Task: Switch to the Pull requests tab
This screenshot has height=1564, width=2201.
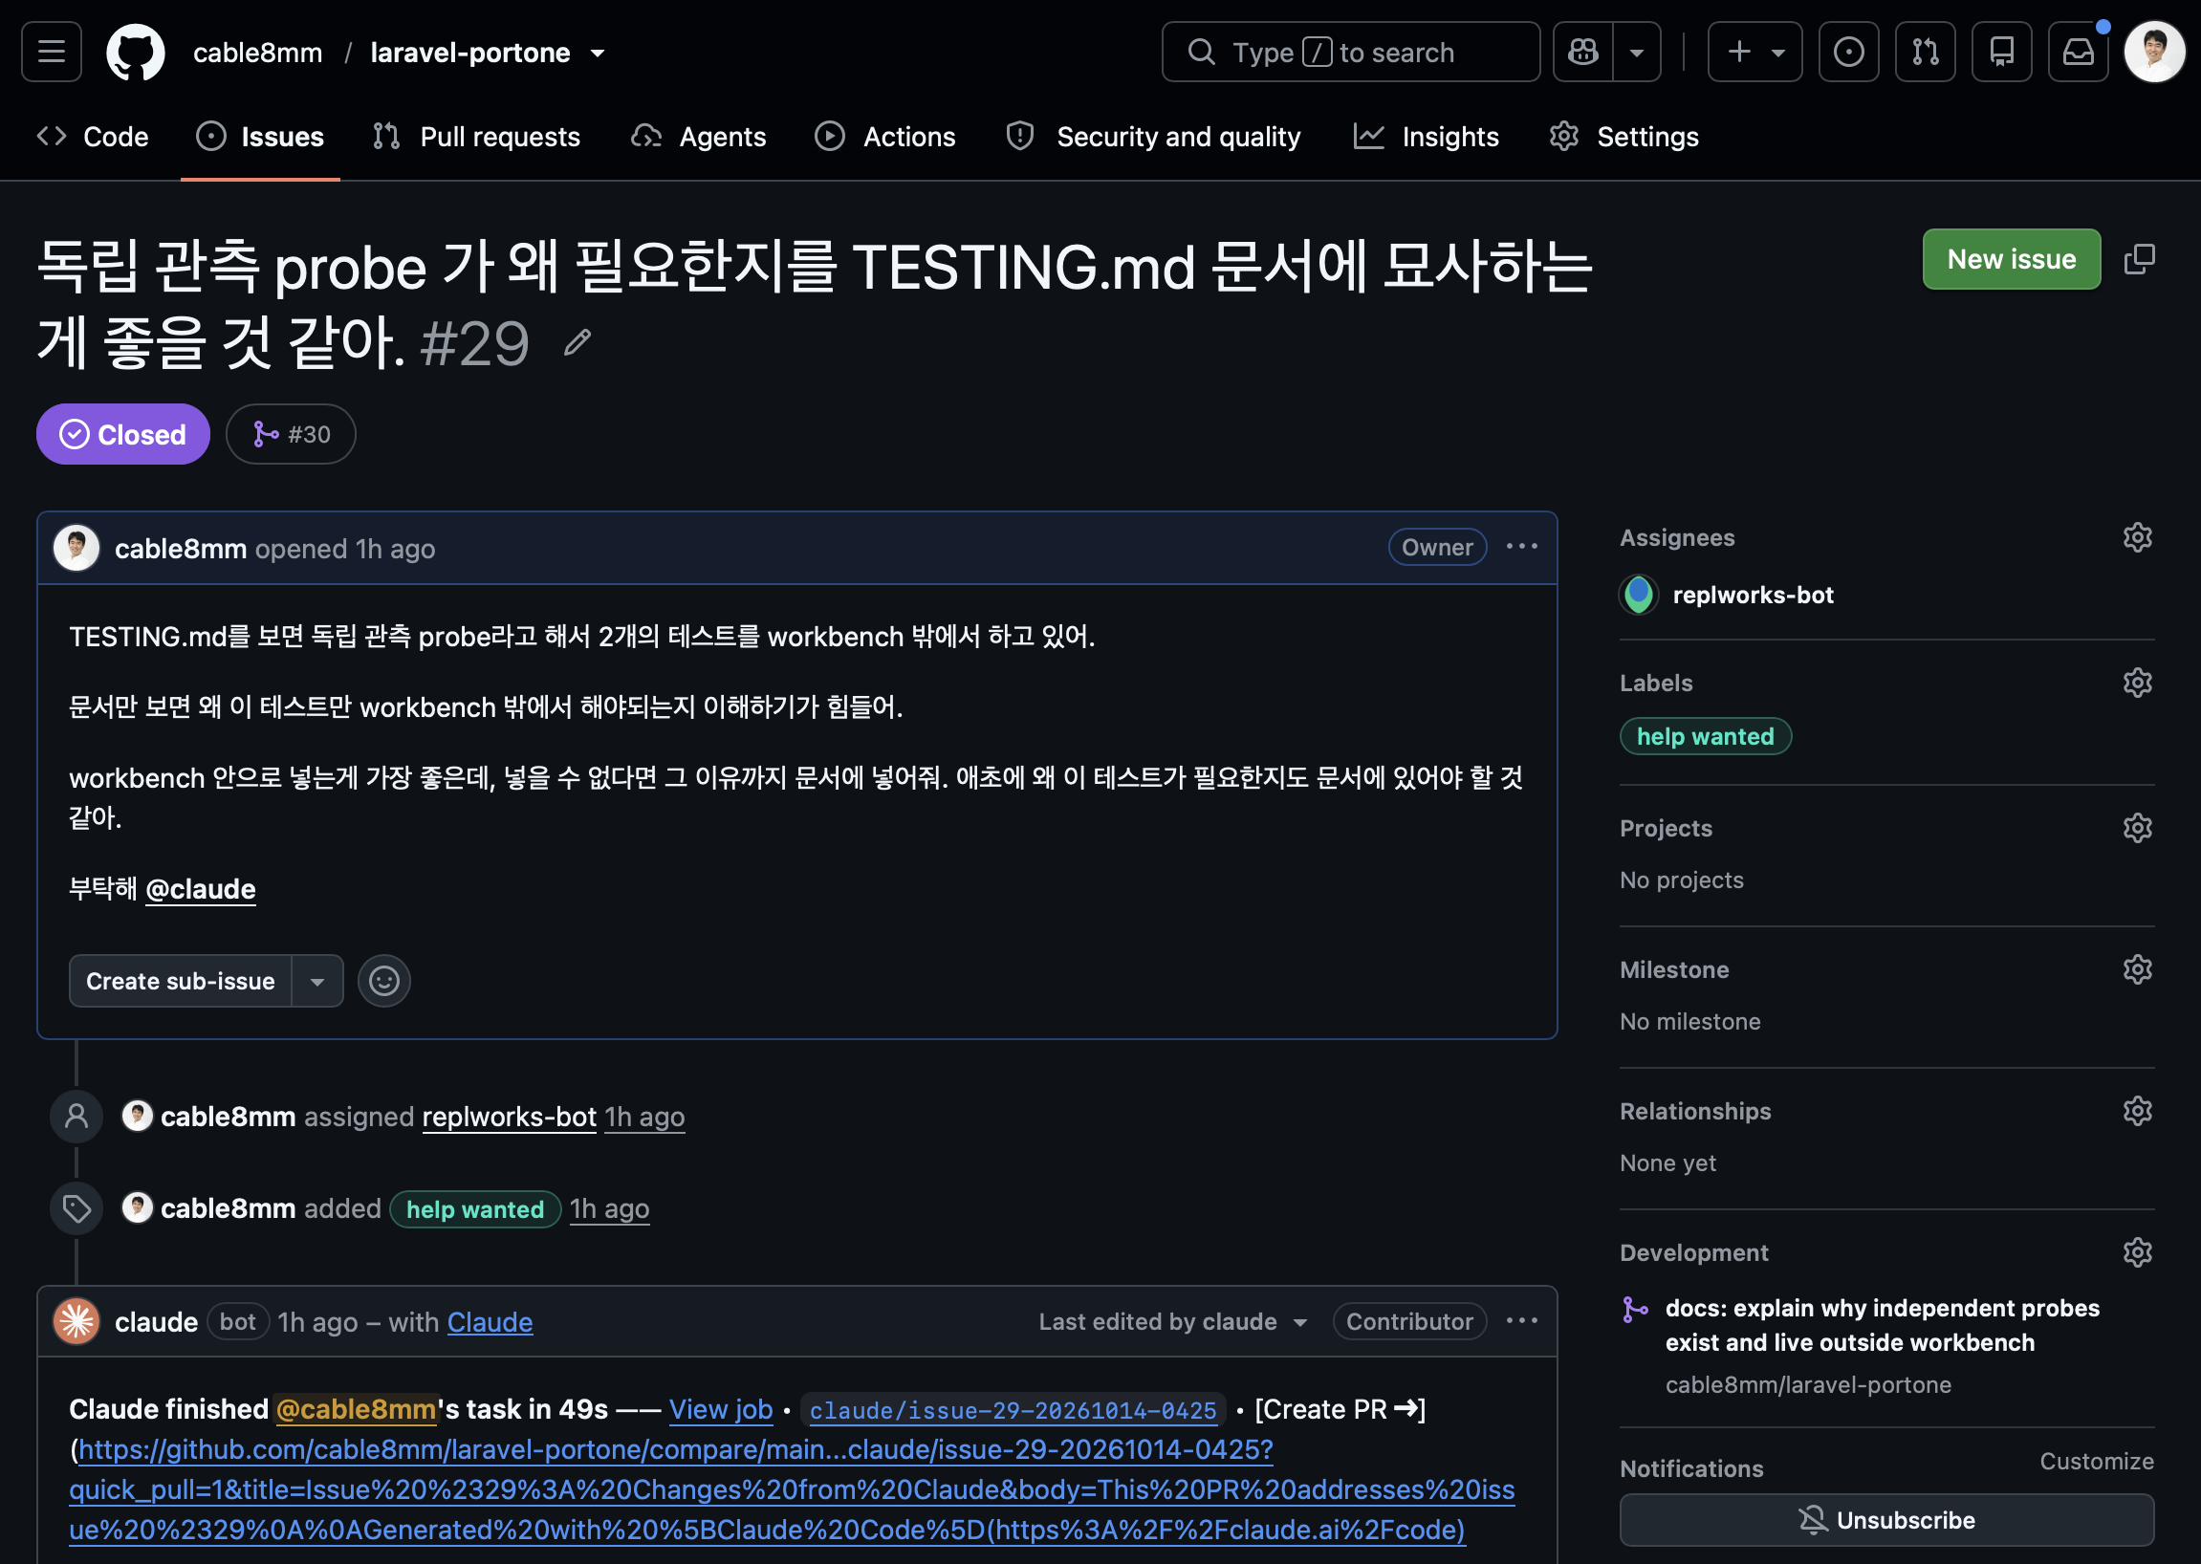Action: (x=478, y=137)
